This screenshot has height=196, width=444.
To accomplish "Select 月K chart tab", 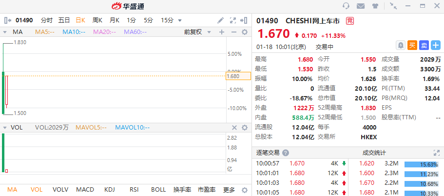I will 115,20.
